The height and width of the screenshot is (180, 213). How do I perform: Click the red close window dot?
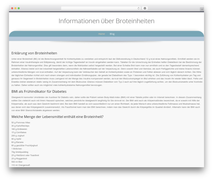12,8
